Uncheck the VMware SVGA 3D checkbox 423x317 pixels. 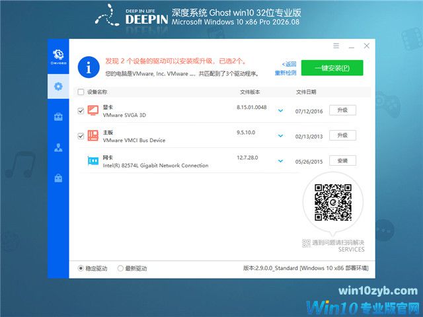coord(81,111)
